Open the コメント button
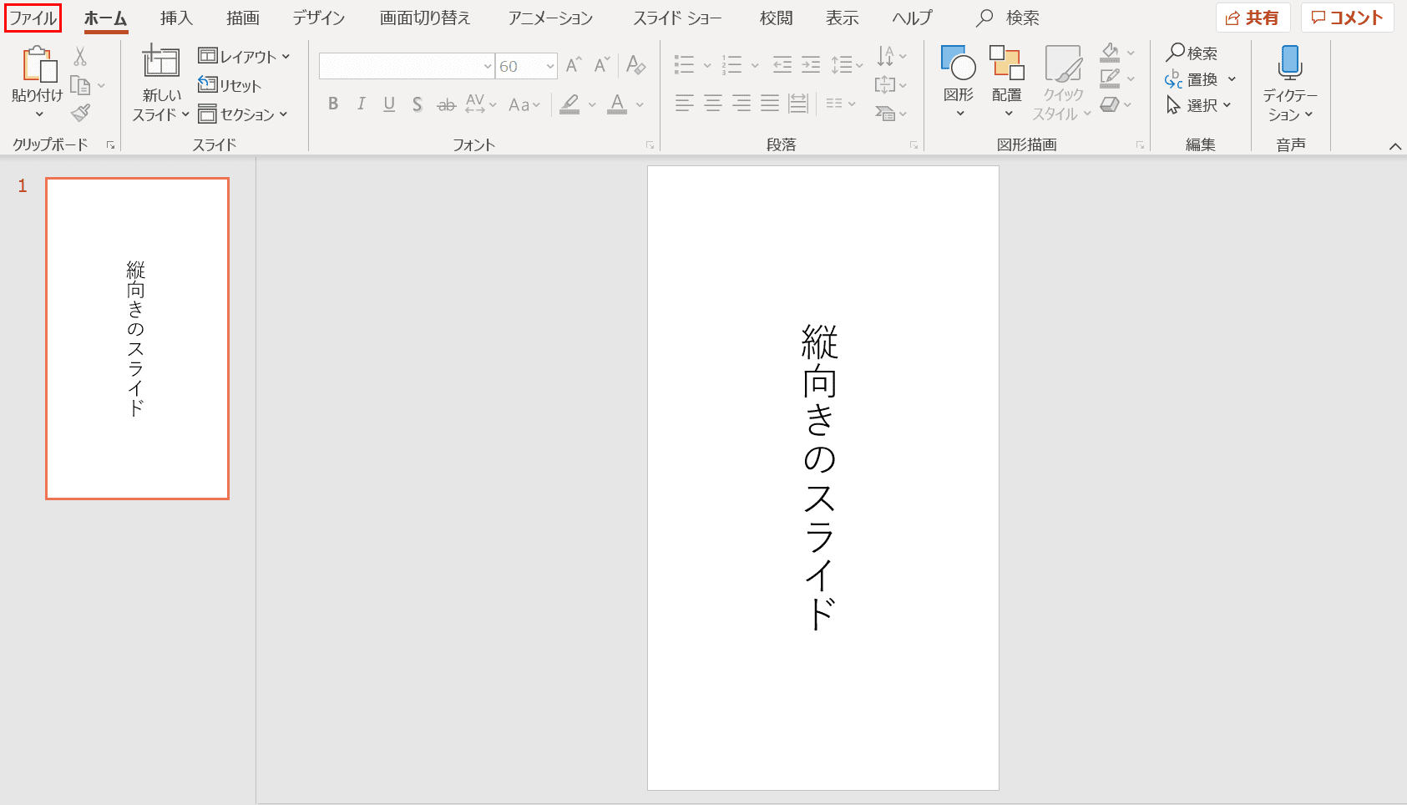Viewport: 1407px width, 805px height. [1347, 18]
